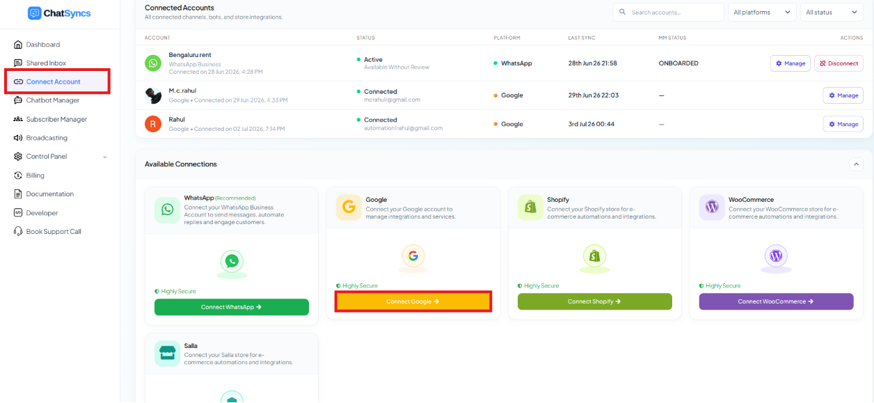Click the Chatbot Manager robot icon
The width and height of the screenshot is (874, 403).
(18, 100)
